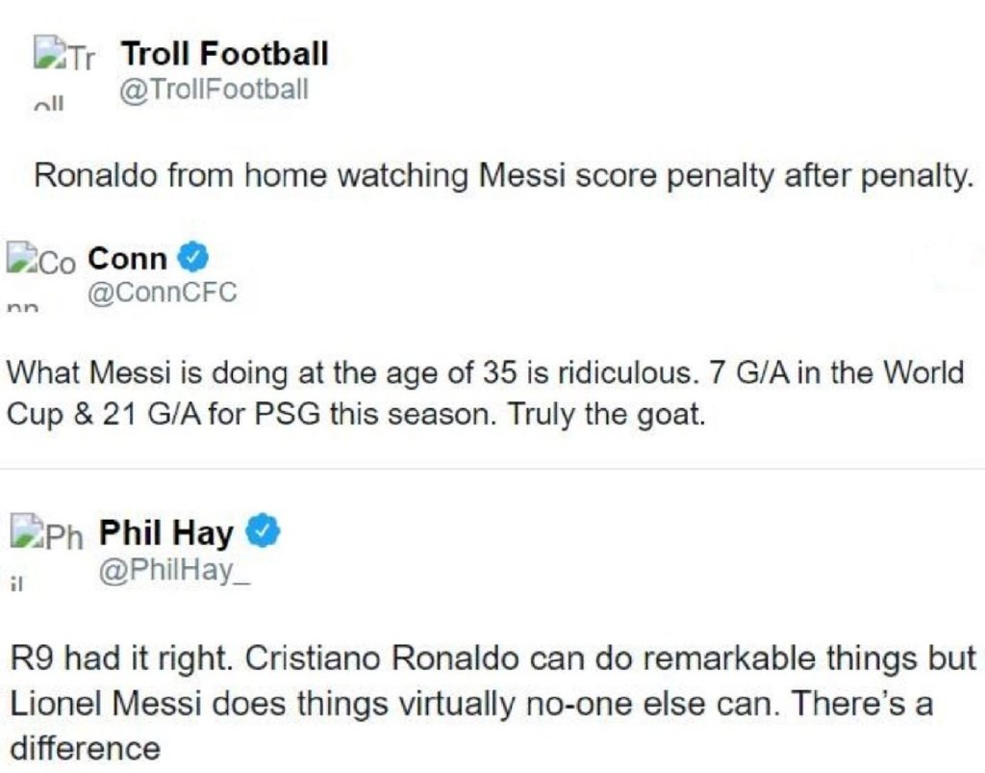
Task: Open the @ConnCFC handle
Action: 163,293
